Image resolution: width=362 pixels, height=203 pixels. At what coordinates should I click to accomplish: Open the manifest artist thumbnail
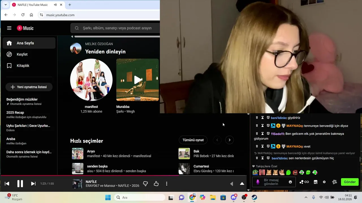[x=91, y=80]
